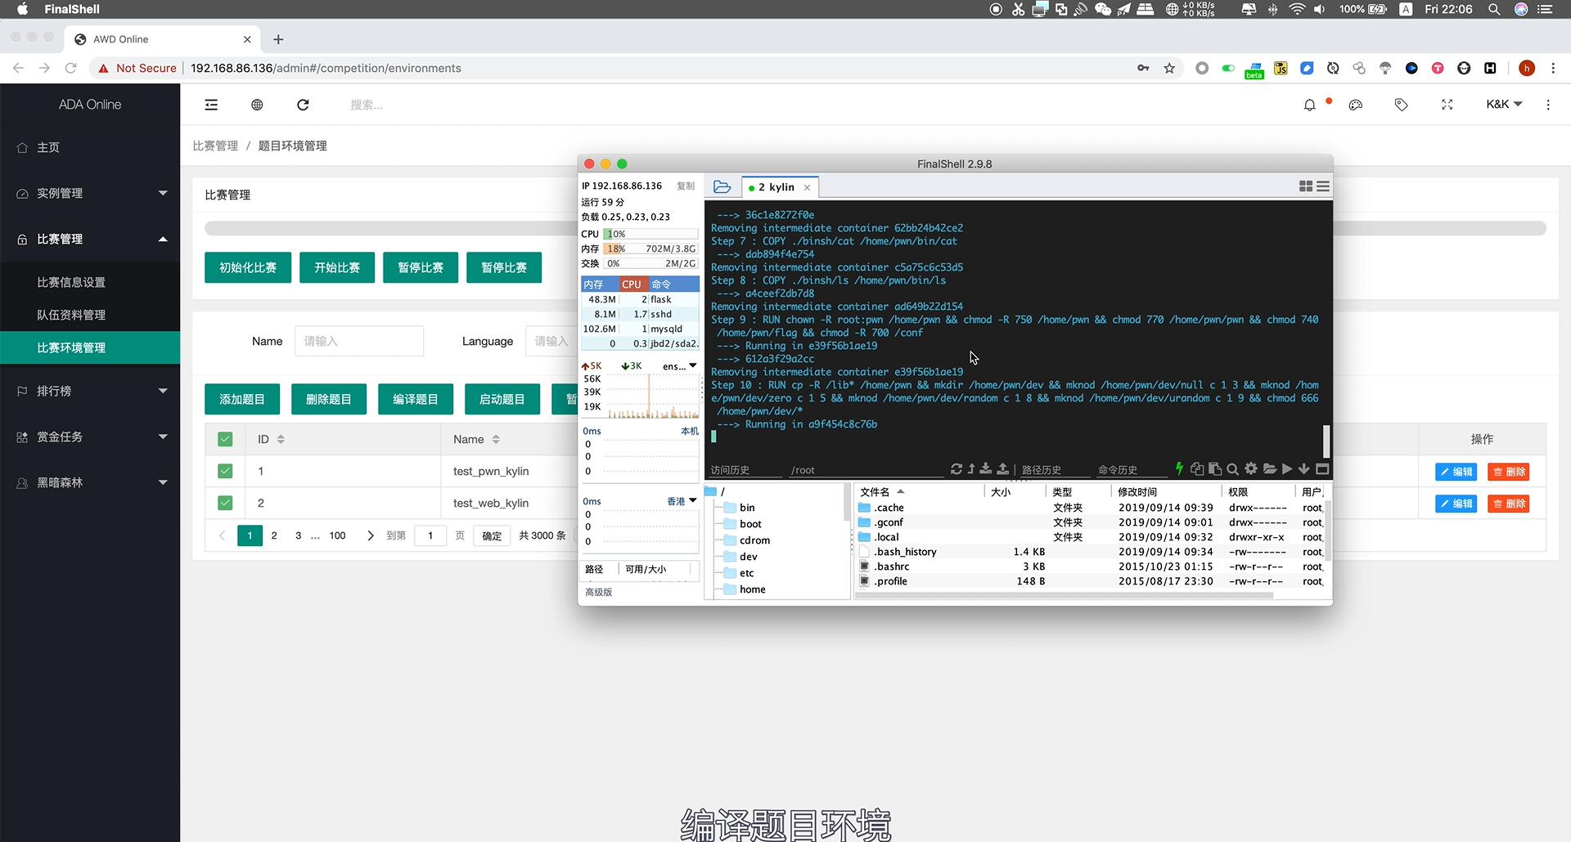Refresh the FinalShell file list
This screenshot has height=842, width=1571.
957,469
